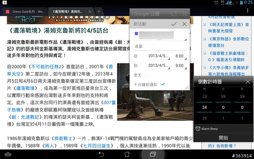Toggle the 十分鐘前通知 reminder checkmark
Viewport: 254px width, 159px height.
coord(163,84)
